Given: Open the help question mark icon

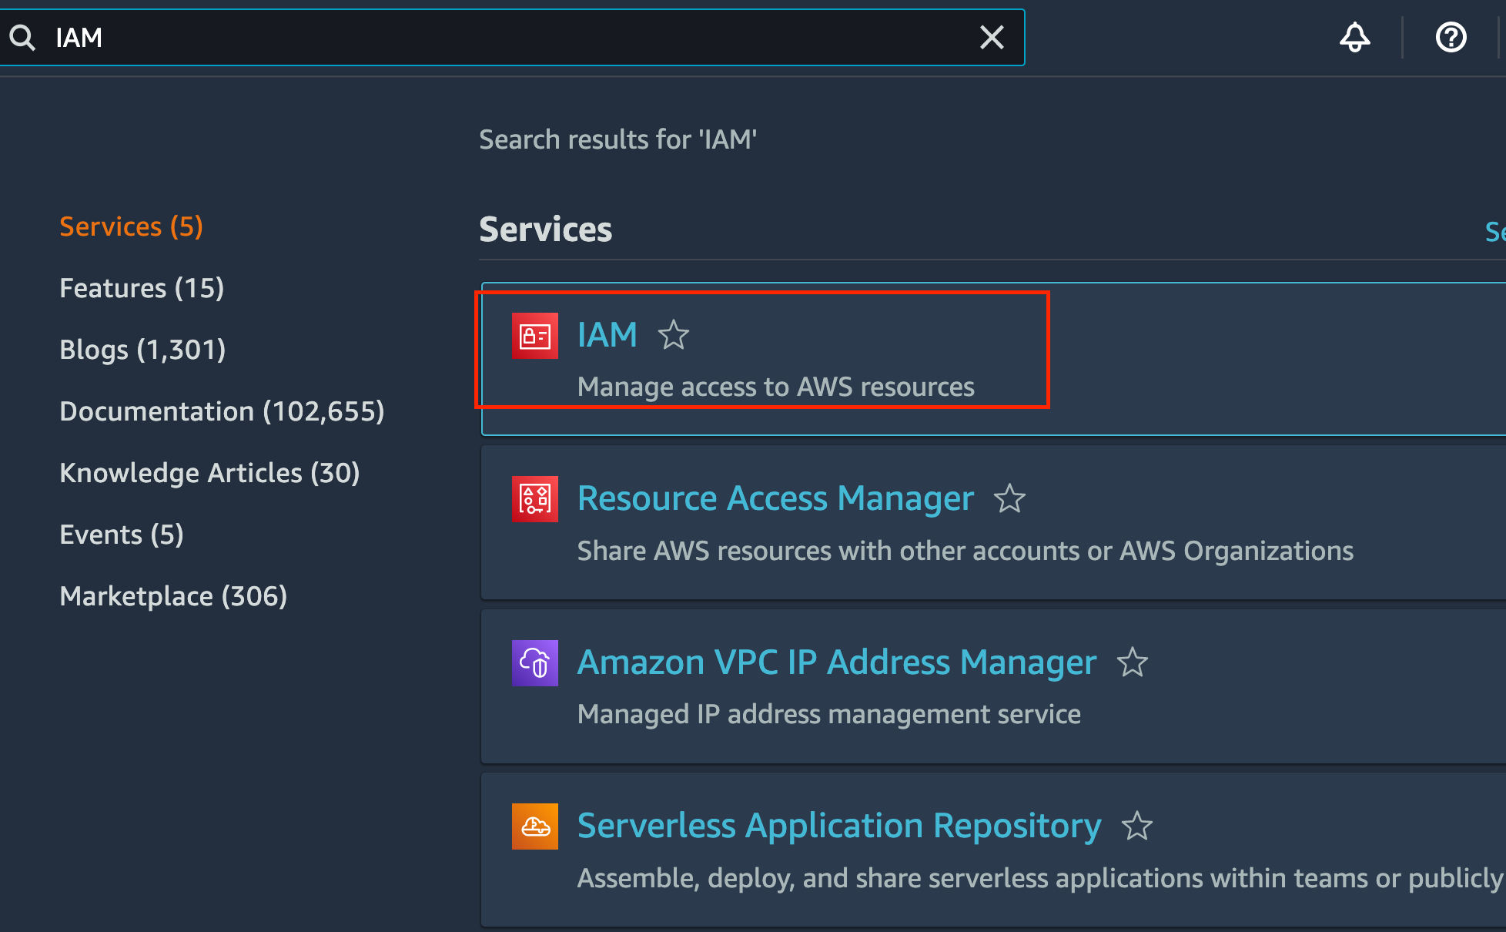Looking at the screenshot, I should pos(1451,37).
